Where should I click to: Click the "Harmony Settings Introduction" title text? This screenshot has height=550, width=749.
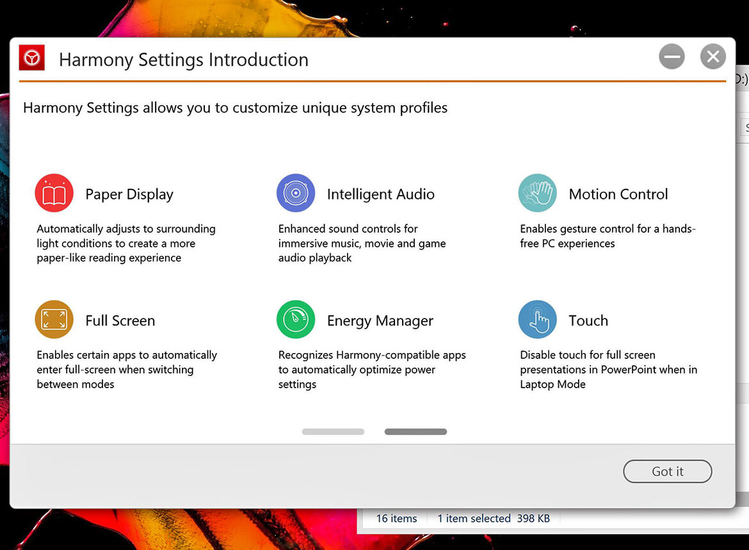184,60
